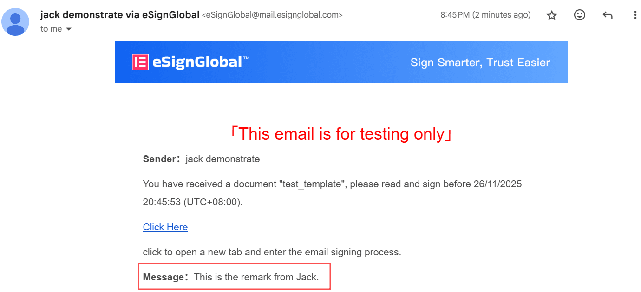Click the red "This email is for testing only" heading
The image size is (641, 292).
pyautogui.click(x=341, y=134)
